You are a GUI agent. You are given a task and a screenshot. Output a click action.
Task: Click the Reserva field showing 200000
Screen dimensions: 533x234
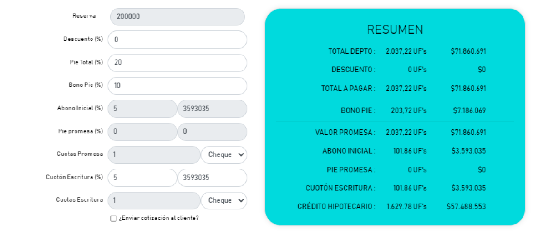(x=178, y=17)
